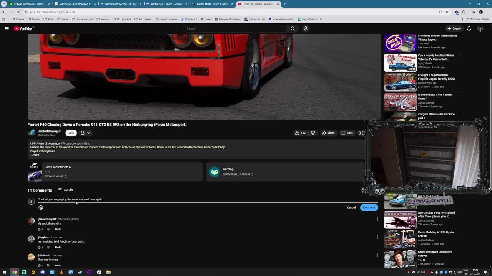Open Steam from the taskbar
Image resolution: width=492 pixels, height=276 pixels.
[80, 272]
